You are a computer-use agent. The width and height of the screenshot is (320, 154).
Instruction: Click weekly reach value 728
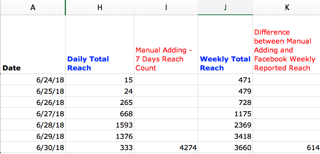(225, 102)
